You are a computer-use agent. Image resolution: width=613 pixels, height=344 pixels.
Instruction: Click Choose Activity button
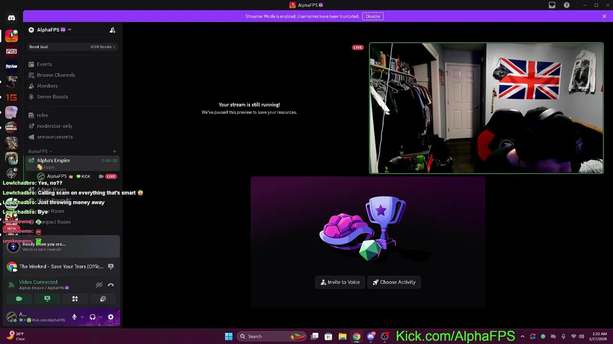point(394,282)
